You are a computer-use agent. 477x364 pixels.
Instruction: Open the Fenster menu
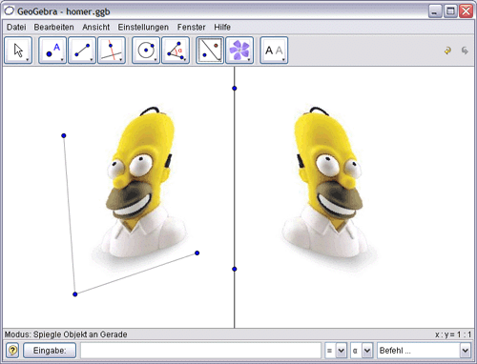point(191,28)
